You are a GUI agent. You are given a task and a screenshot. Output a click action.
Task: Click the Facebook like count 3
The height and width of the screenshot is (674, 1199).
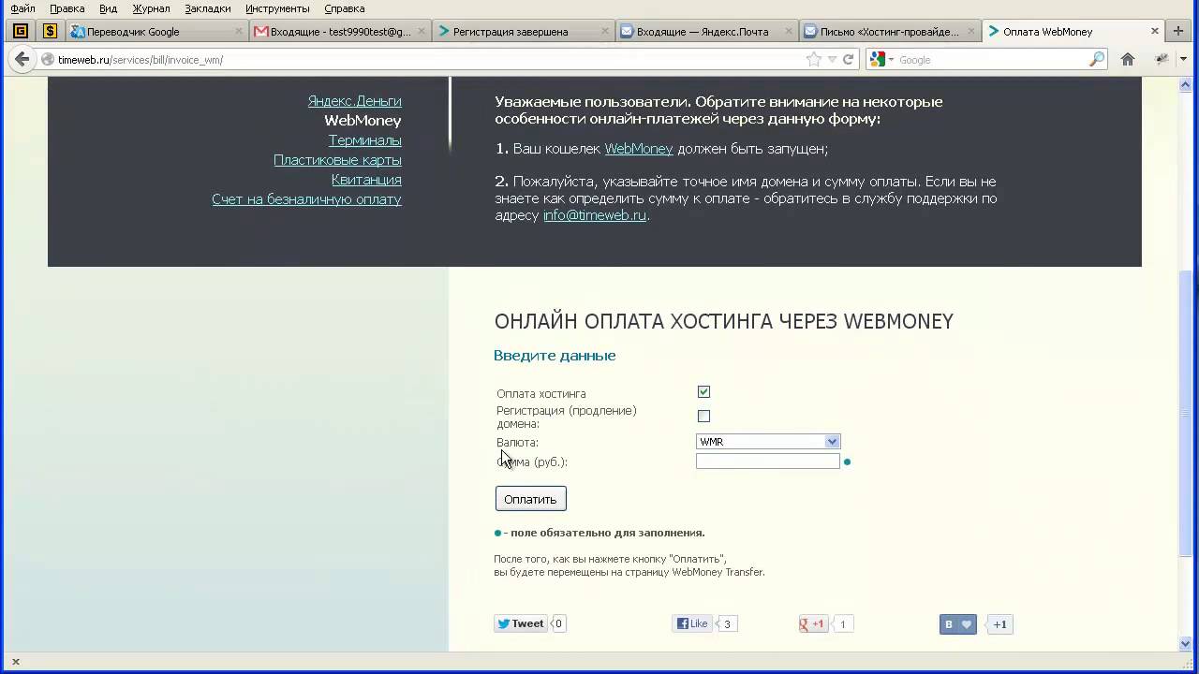(x=727, y=624)
